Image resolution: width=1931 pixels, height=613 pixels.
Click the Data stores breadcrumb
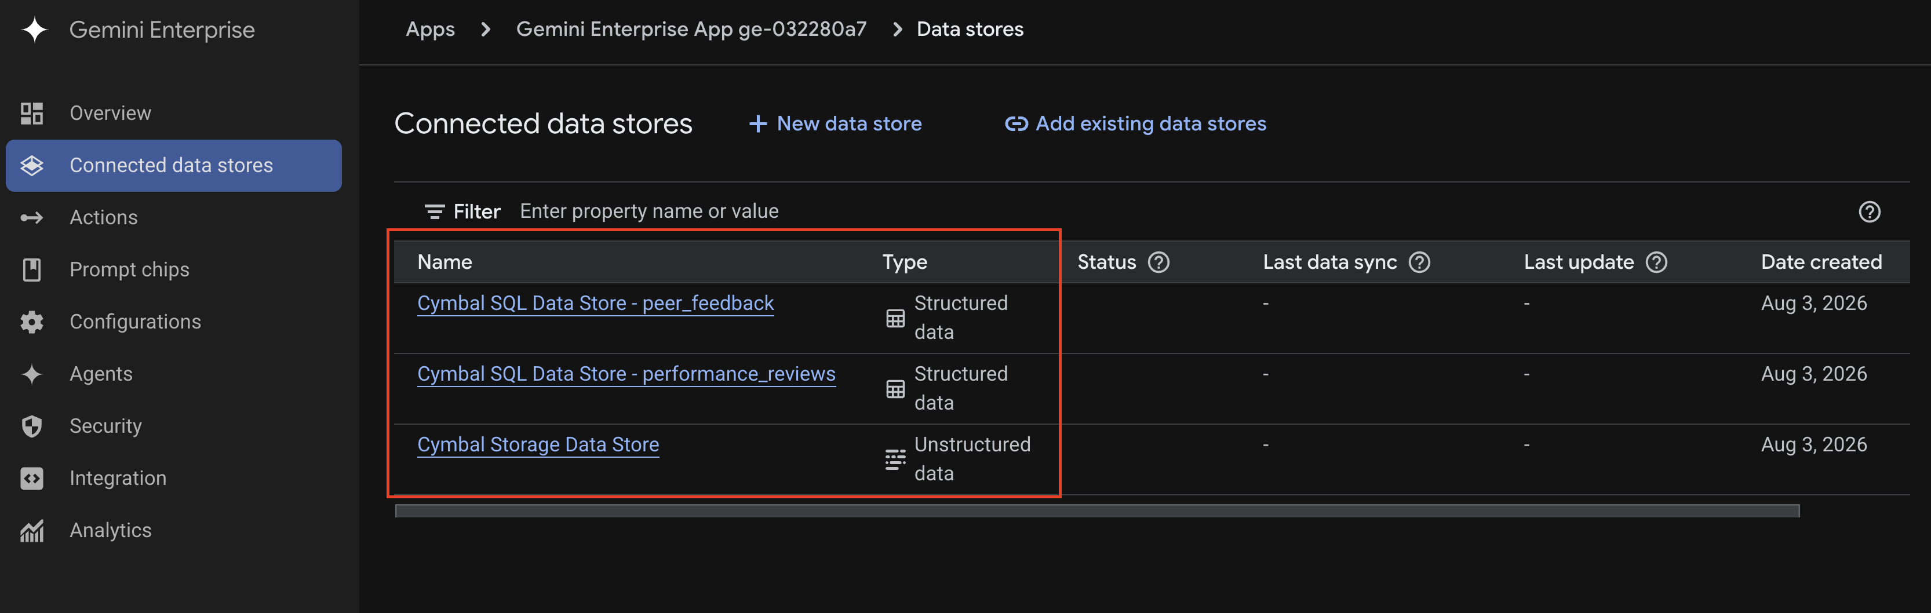point(970,29)
